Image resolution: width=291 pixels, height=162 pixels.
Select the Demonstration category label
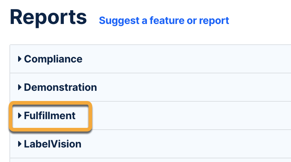[x=60, y=88]
